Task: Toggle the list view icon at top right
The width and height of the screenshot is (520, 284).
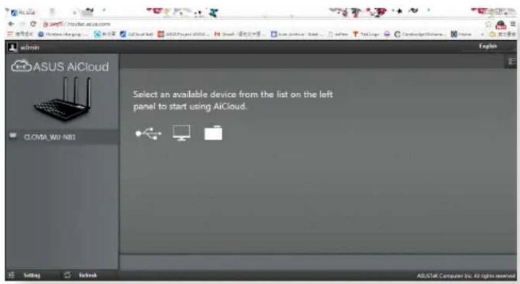Action: (x=512, y=62)
